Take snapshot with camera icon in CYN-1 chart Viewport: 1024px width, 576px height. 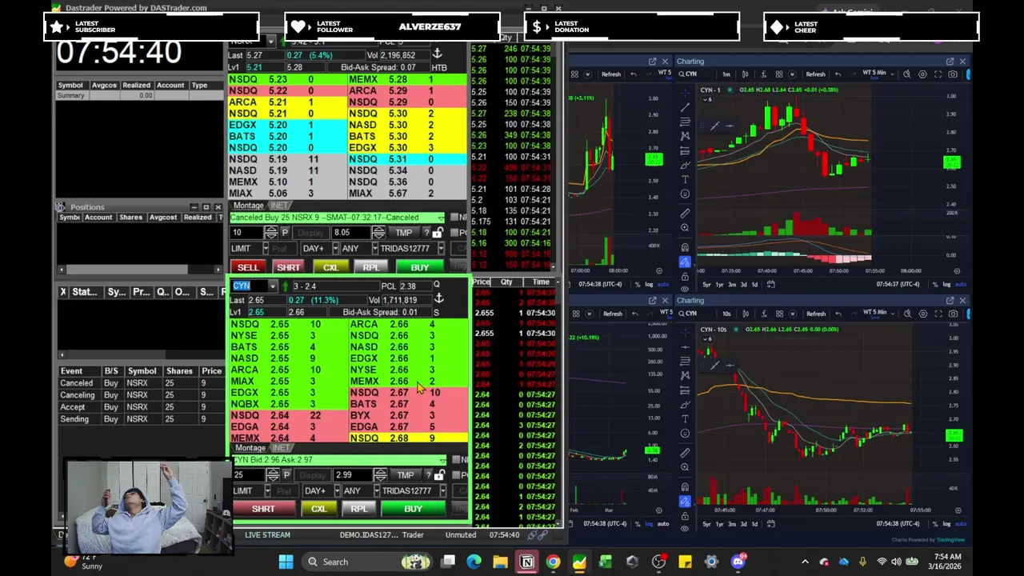(953, 74)
